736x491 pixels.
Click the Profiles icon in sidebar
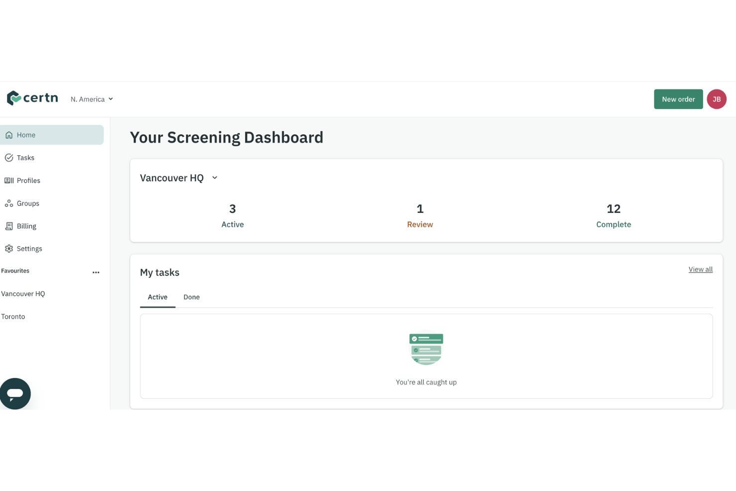point(9,181)
